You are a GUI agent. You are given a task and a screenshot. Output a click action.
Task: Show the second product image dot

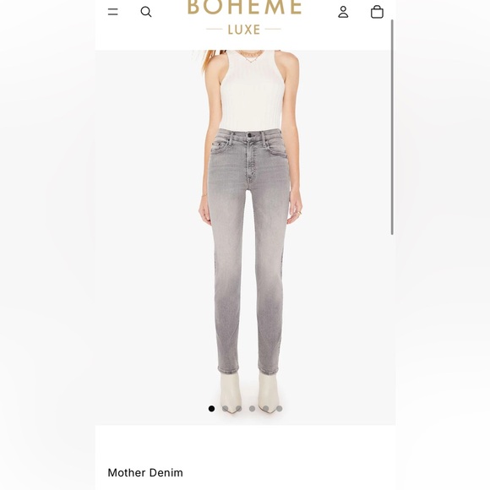(x=225, y=408)
